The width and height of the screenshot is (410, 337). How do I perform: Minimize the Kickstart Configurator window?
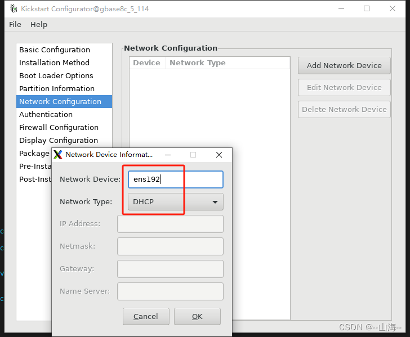(341, 8)
